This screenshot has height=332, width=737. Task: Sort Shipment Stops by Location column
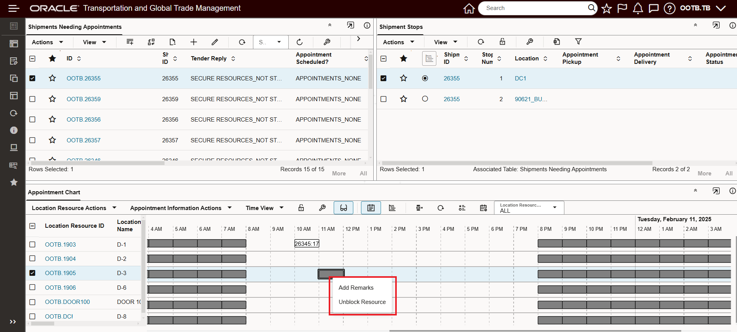tap(545, 58)
